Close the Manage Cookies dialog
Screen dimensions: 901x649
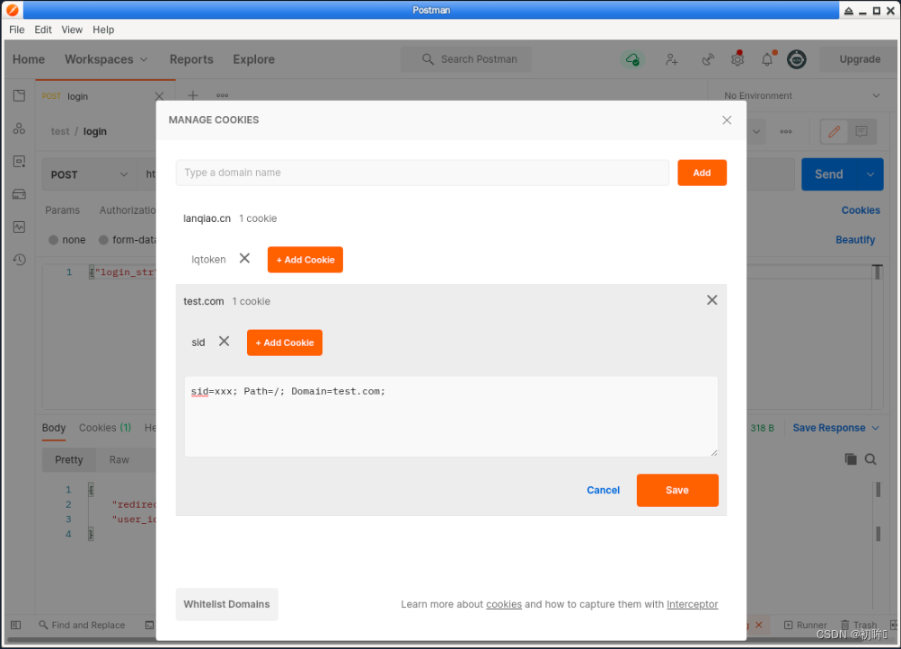[727, 120]
